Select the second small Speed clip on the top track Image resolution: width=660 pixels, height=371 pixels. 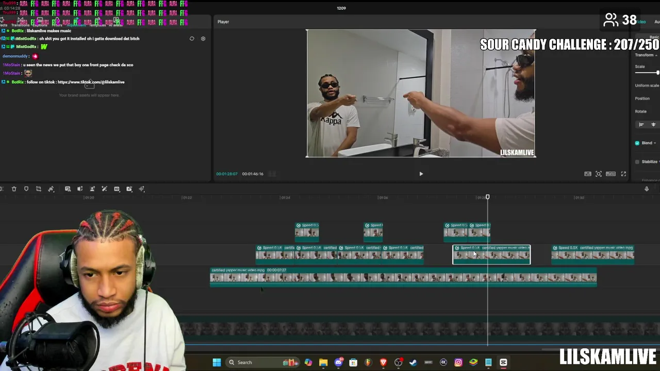click(x=373, y=232)
